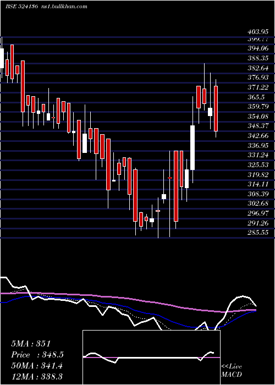
Task: Click the 5MA : 351 readout
Action: pyautogui.click(x=31, y=344)
